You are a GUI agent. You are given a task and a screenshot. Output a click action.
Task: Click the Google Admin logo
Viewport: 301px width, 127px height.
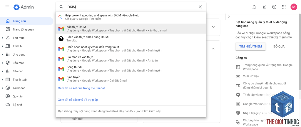point(24,7)
